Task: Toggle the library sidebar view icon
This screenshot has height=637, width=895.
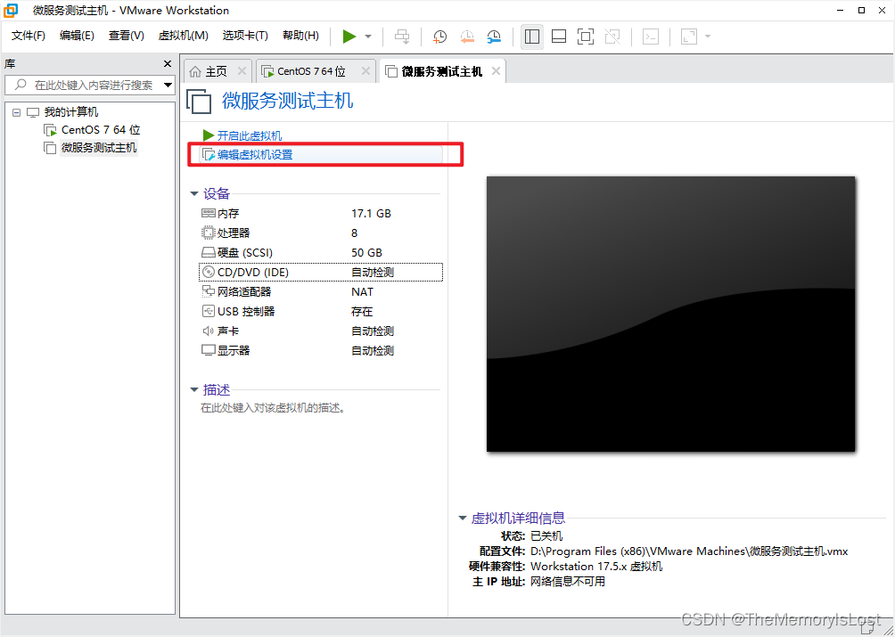Action: (532, 37)
